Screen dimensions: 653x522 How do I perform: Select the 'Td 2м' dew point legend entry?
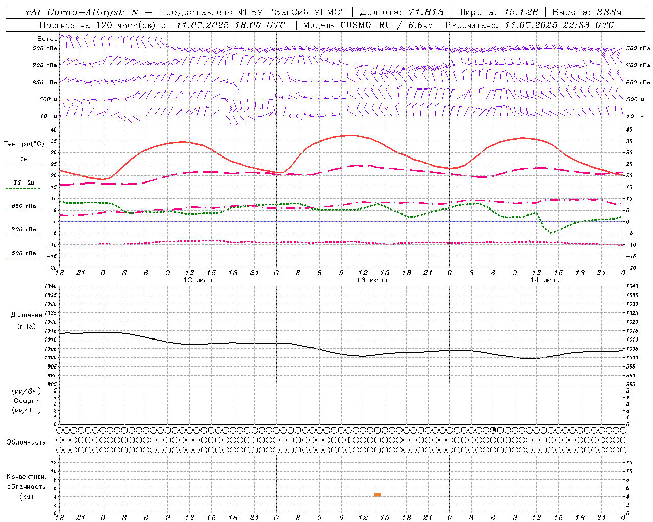coord(23,182)
